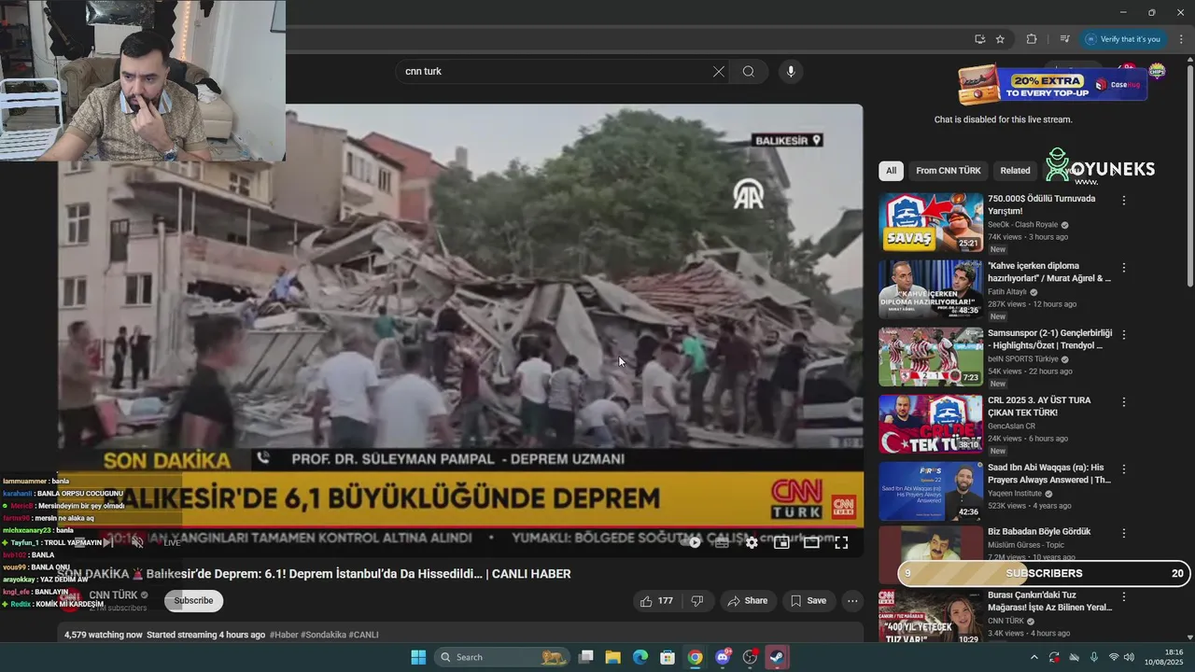Open OBS Studio from the taskbar
Viewport: 1195px width, 672px height.
pyautogui.click(x=750, y=657)
